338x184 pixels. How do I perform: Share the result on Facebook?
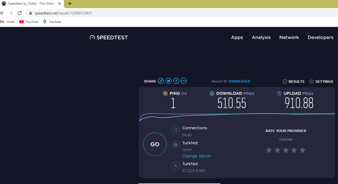click(176, 81)
